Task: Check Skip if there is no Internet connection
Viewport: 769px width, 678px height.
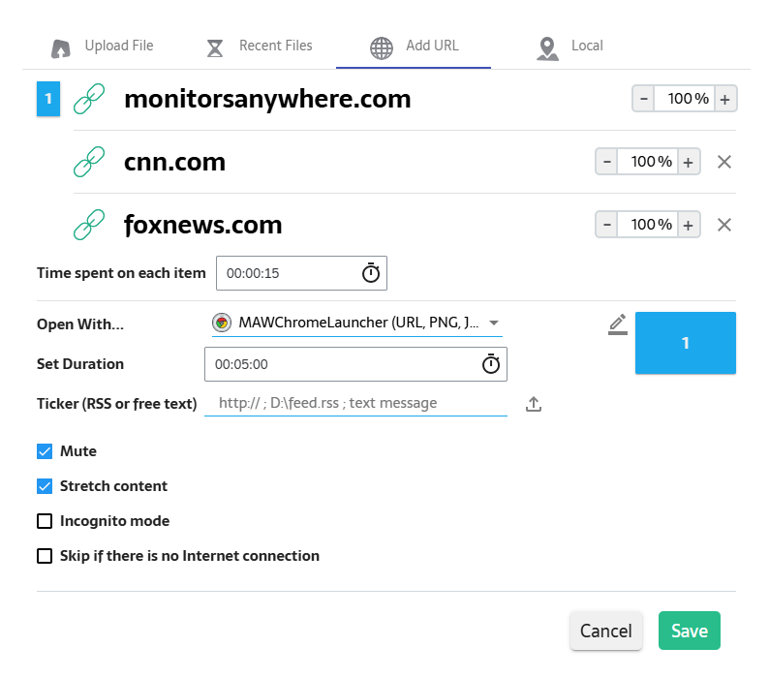Action: (x=45, y=556)
